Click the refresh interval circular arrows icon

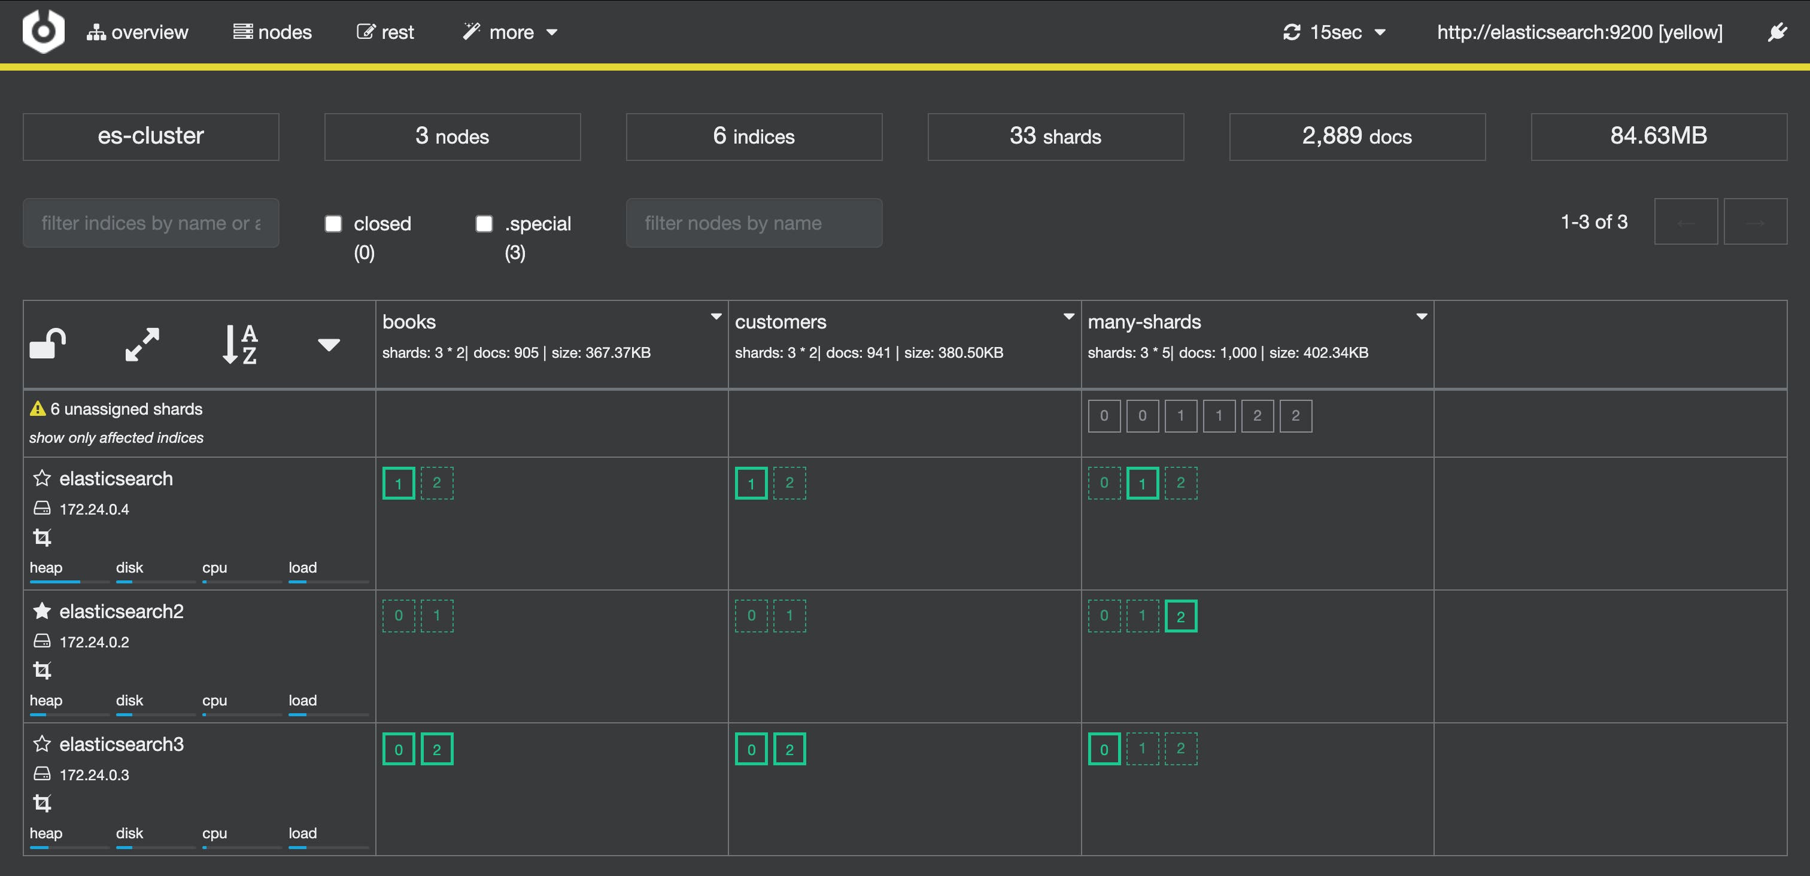(x=1293, y=32)
